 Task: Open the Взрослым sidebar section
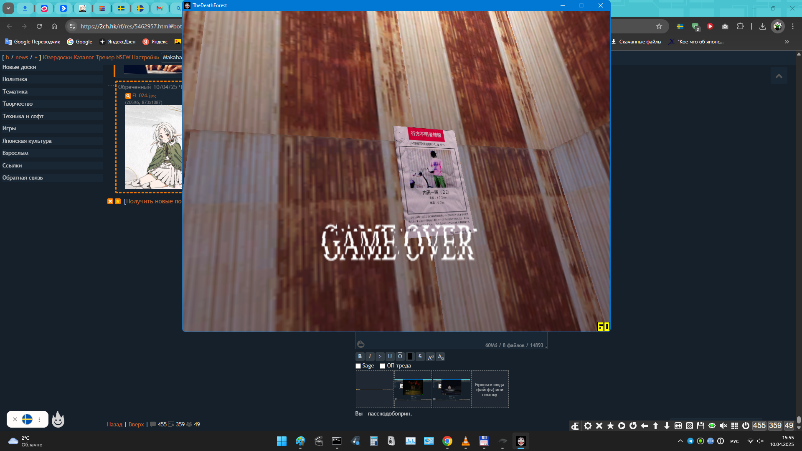[x=51, y=153]
